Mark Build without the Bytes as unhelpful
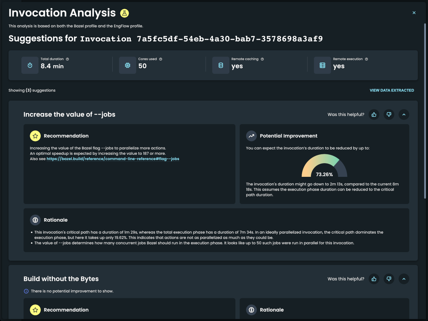 [389, 279]
